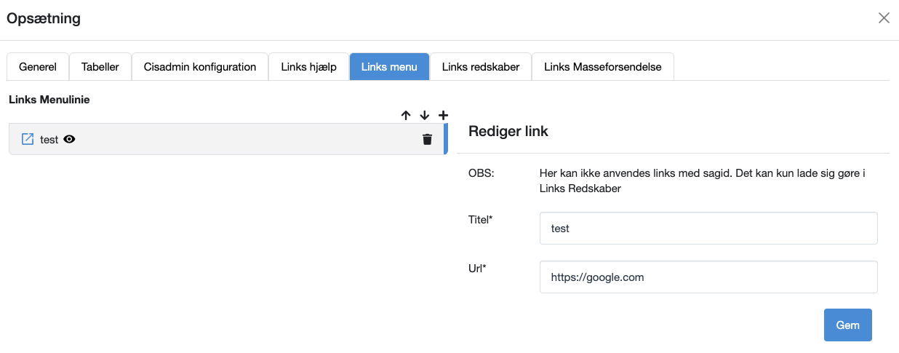This screenshot has width=899, height=353.
Task: Click into the Titel input field
Action: tap(708, 229)
